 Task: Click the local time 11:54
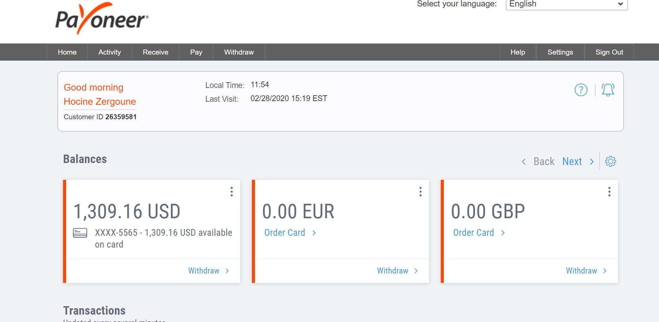[260, 85]
